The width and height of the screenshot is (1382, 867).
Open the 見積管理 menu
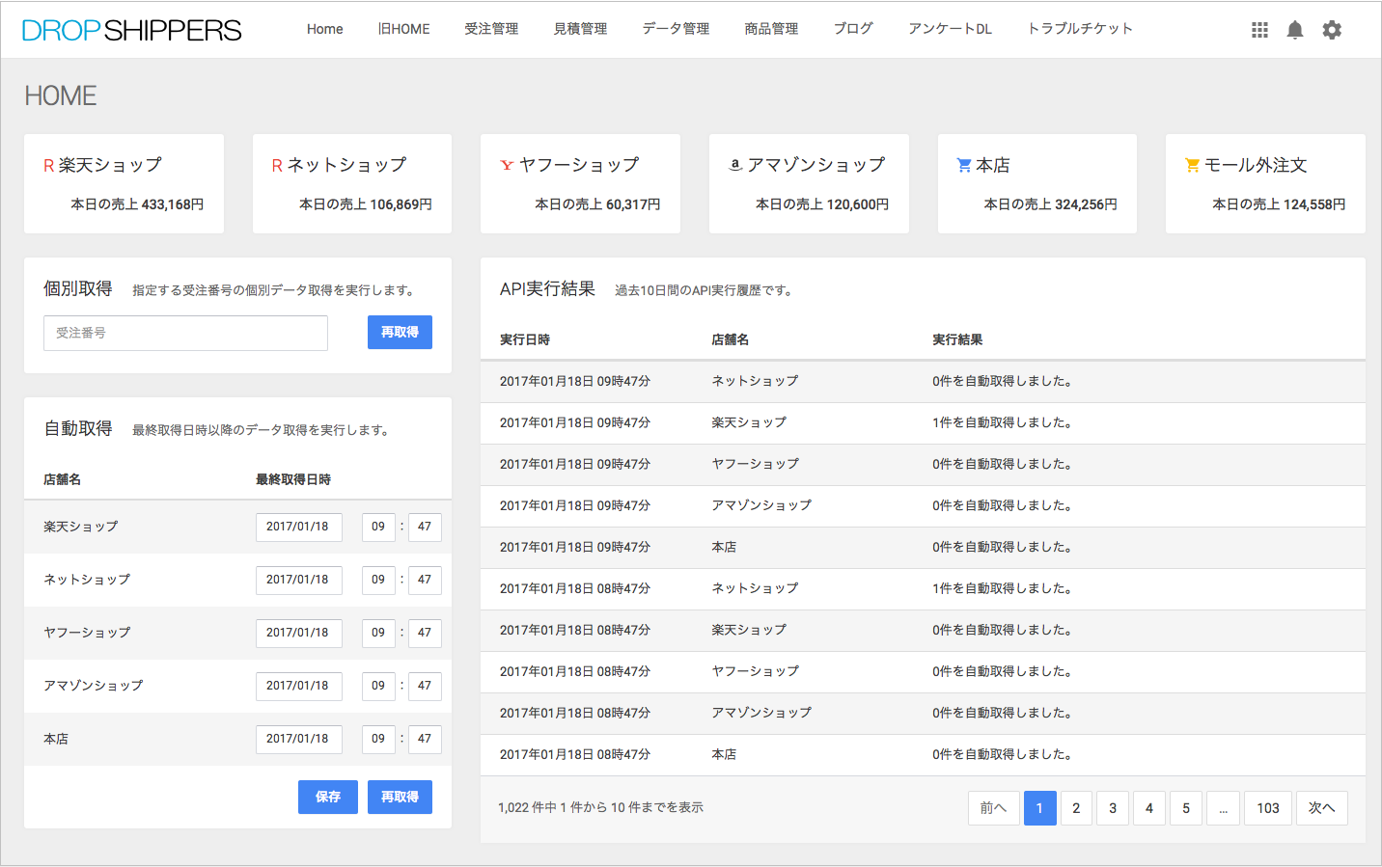[580, 29]
